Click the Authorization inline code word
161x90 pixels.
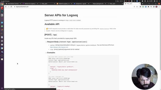[x=104, y=29]
